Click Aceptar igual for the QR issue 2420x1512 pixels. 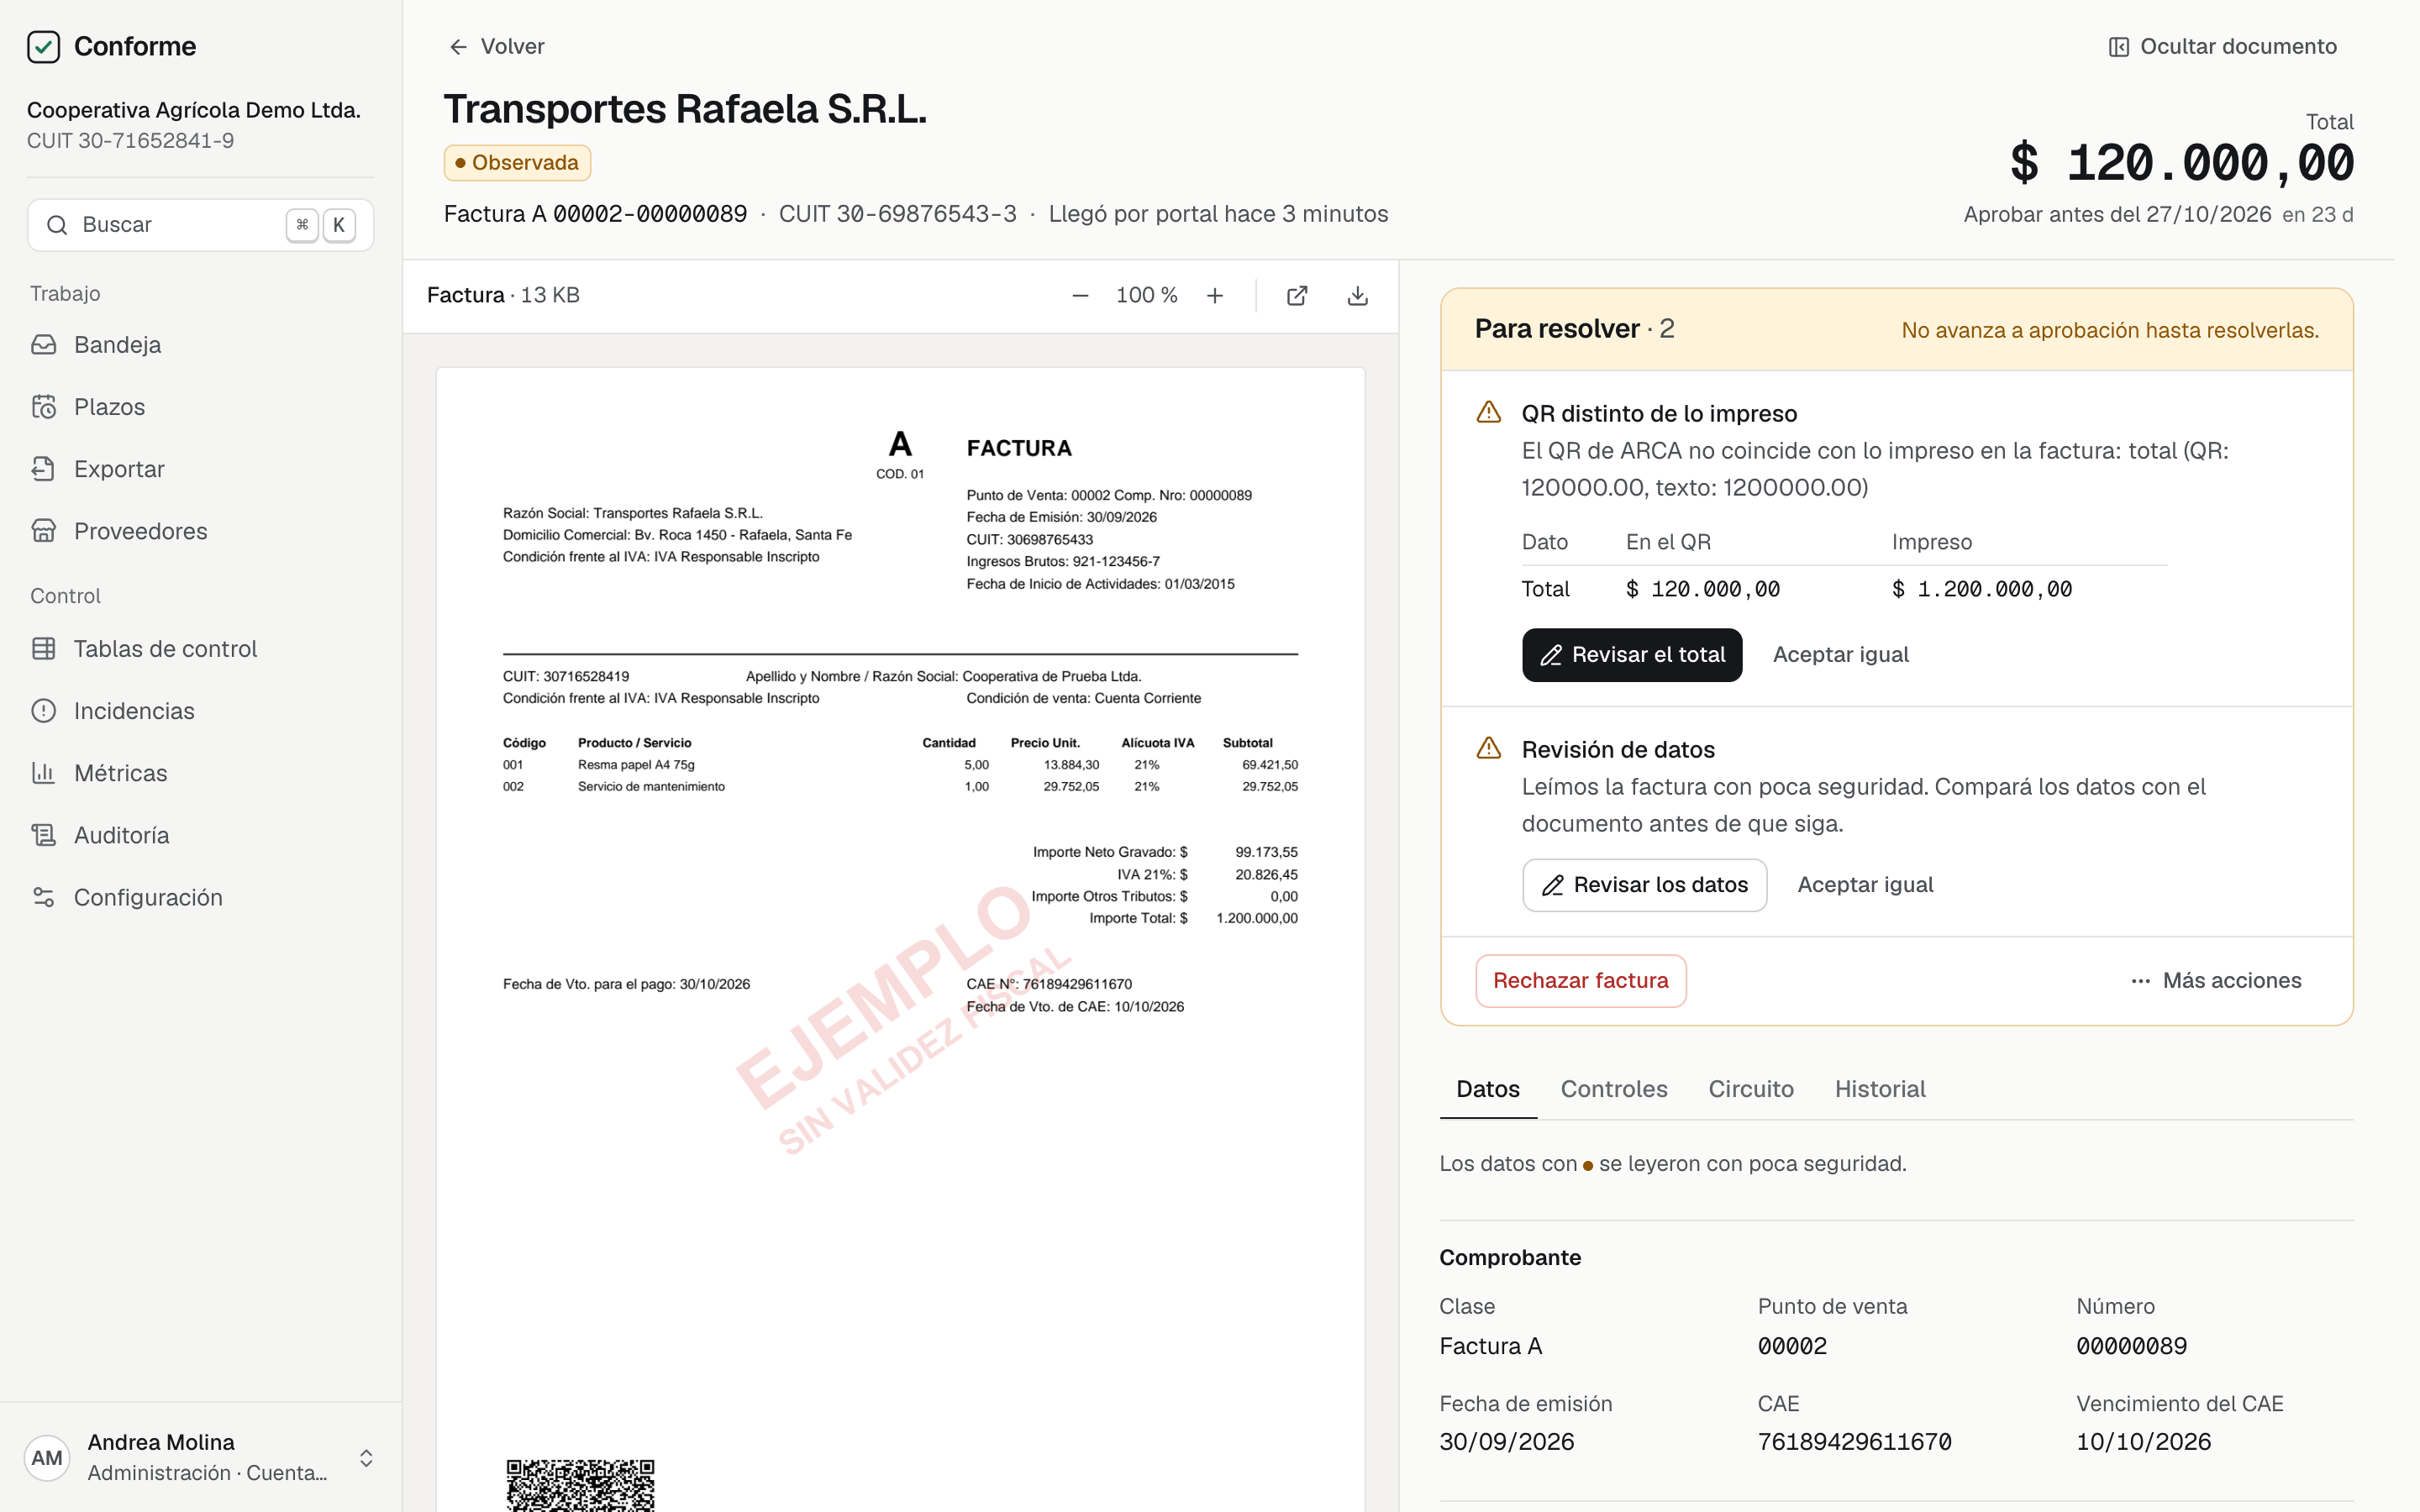[1841, 655]
